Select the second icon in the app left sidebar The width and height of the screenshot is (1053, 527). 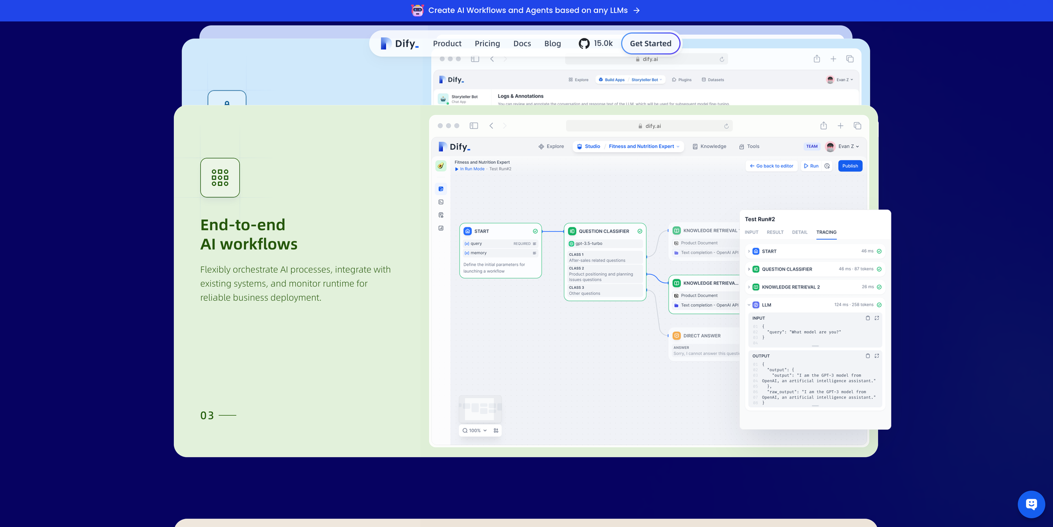click(441, 202)
